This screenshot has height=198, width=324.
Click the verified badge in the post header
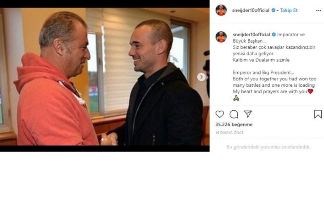coord(274,10)
